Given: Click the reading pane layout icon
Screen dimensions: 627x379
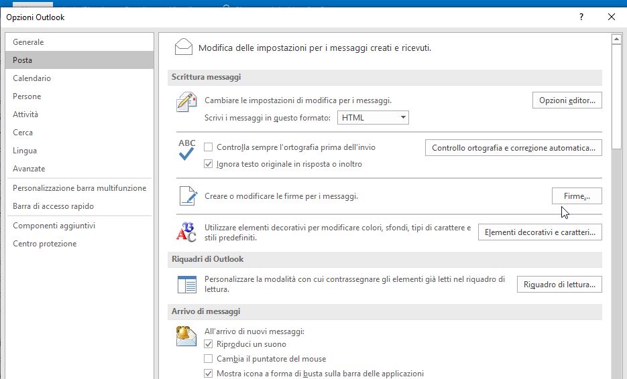Looking at the screenshot, I should tap(186, 285).
